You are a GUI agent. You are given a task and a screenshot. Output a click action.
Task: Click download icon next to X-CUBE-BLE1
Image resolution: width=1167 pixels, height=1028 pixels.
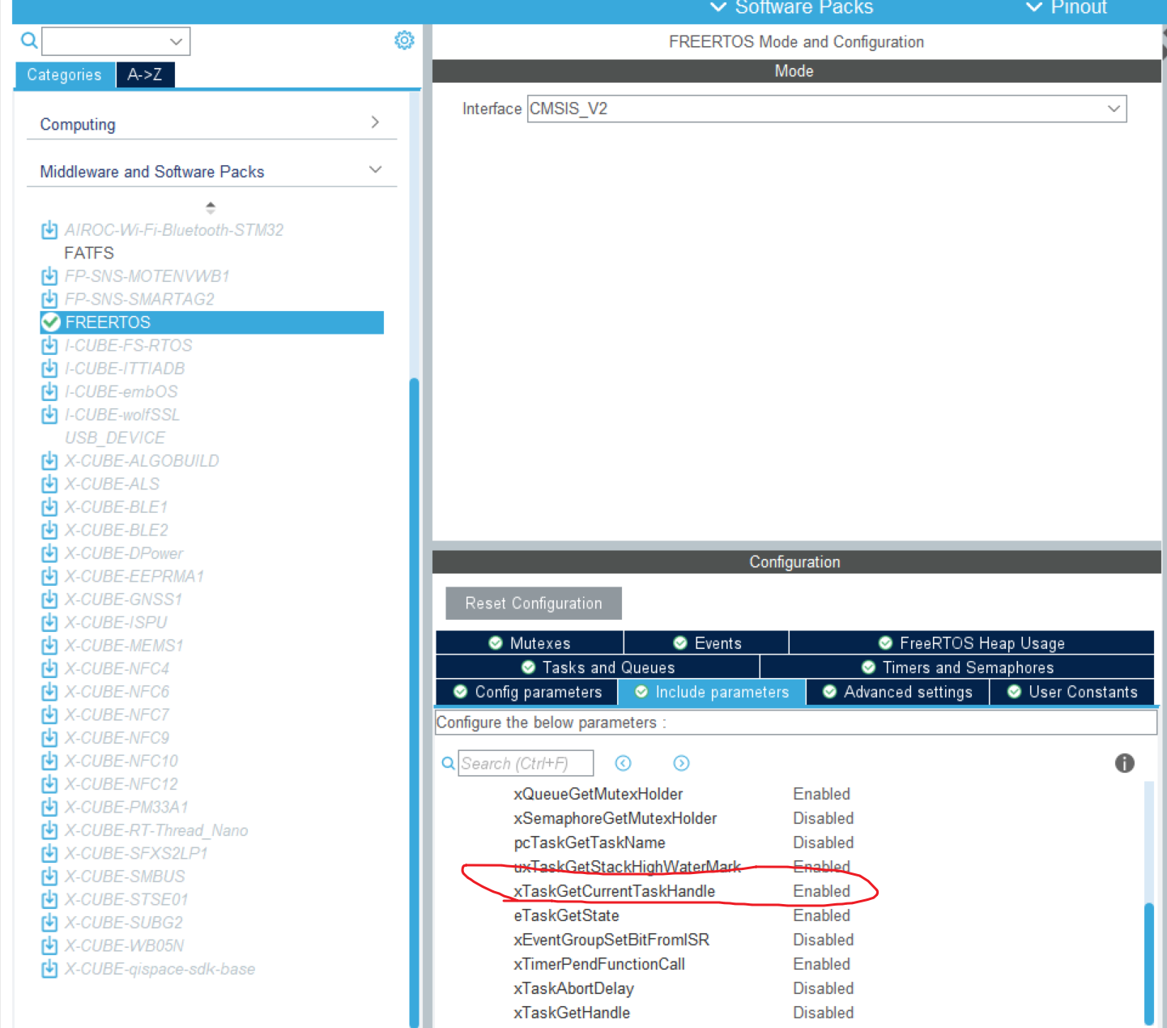point(49,507)
